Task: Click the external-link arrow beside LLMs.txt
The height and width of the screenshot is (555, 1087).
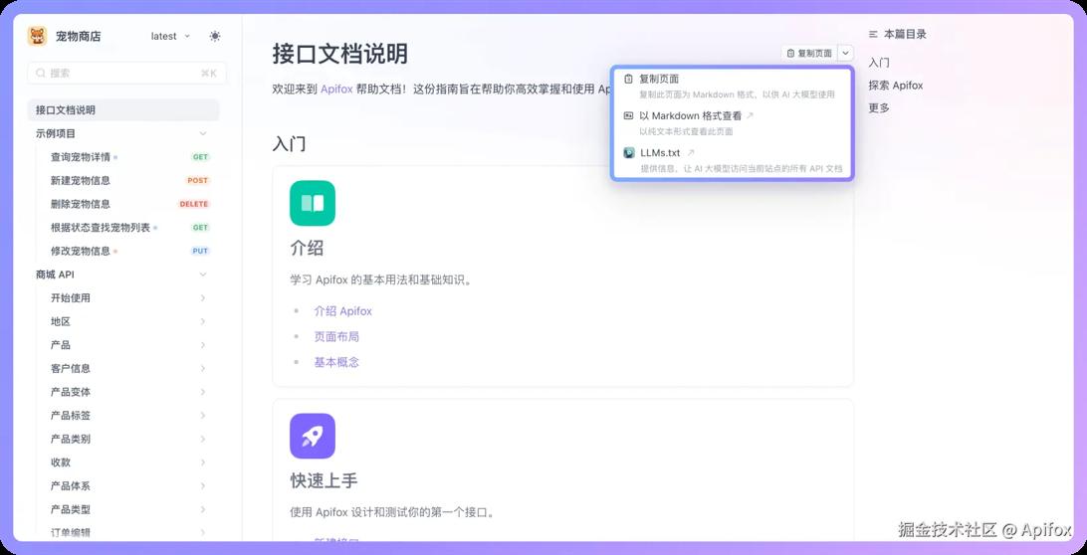Action: 691,152
